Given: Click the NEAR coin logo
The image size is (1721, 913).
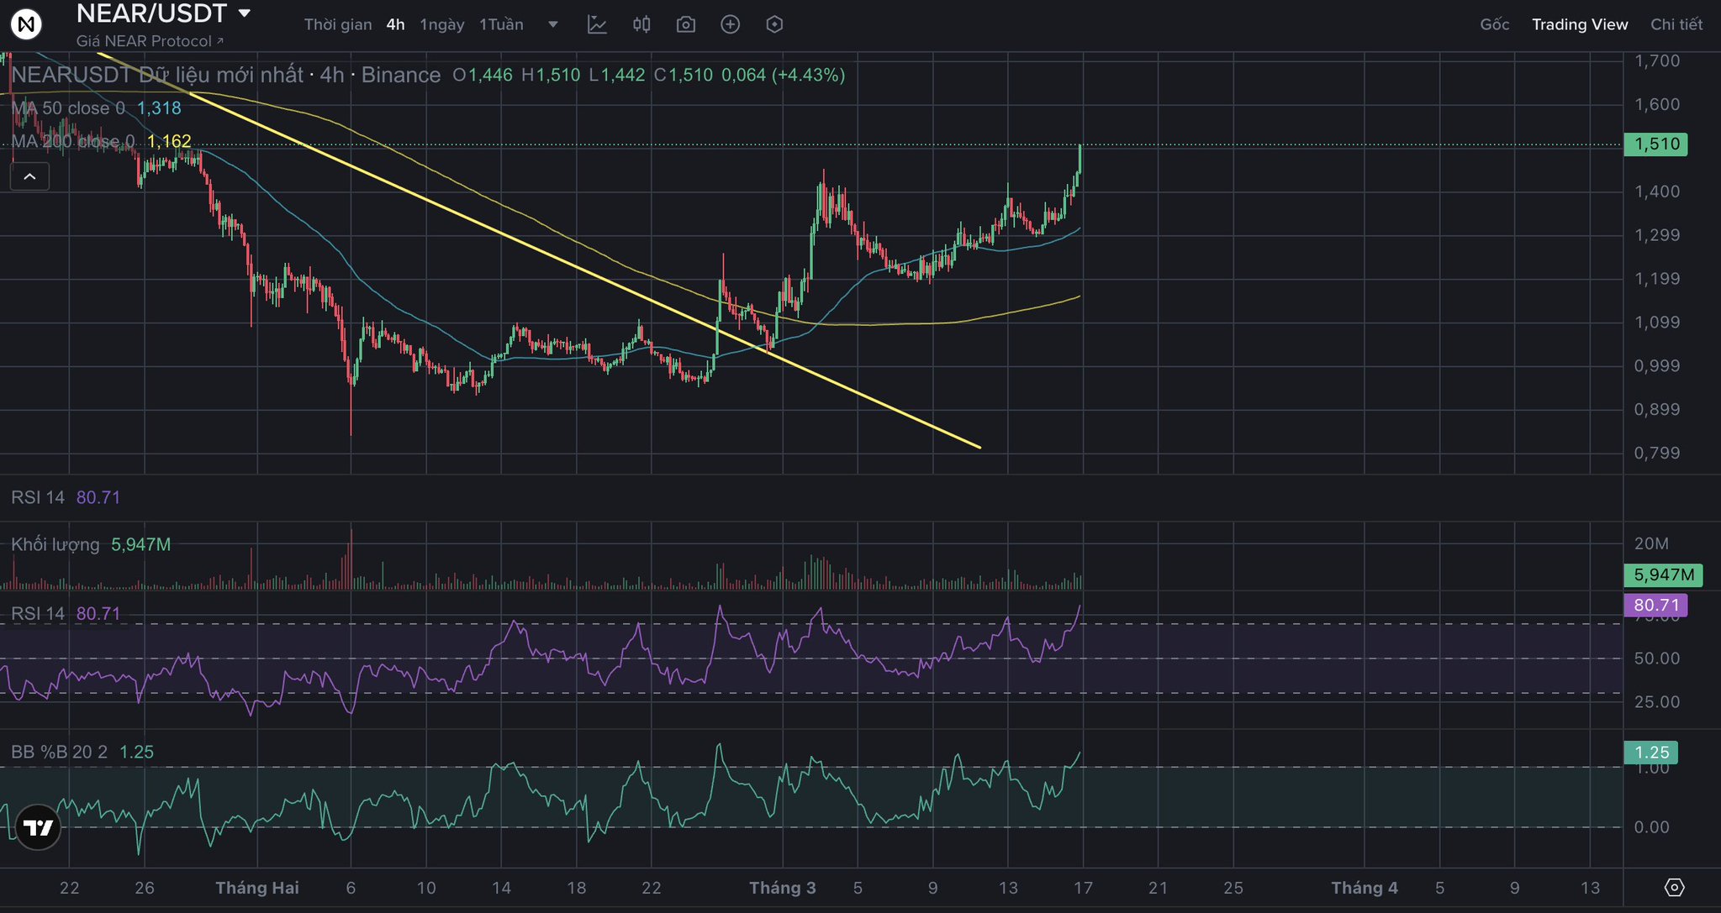Looking at the screenshot, I should [x=26, y=24].
